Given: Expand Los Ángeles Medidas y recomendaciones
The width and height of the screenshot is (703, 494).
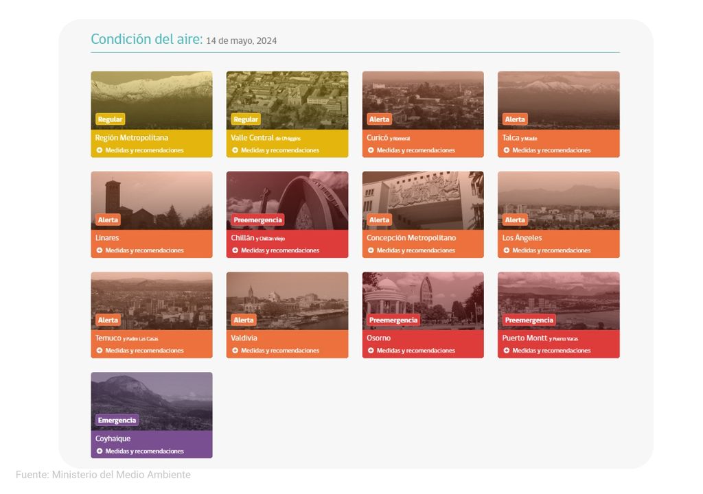Looking at the screenshot, I should point(551,250).
